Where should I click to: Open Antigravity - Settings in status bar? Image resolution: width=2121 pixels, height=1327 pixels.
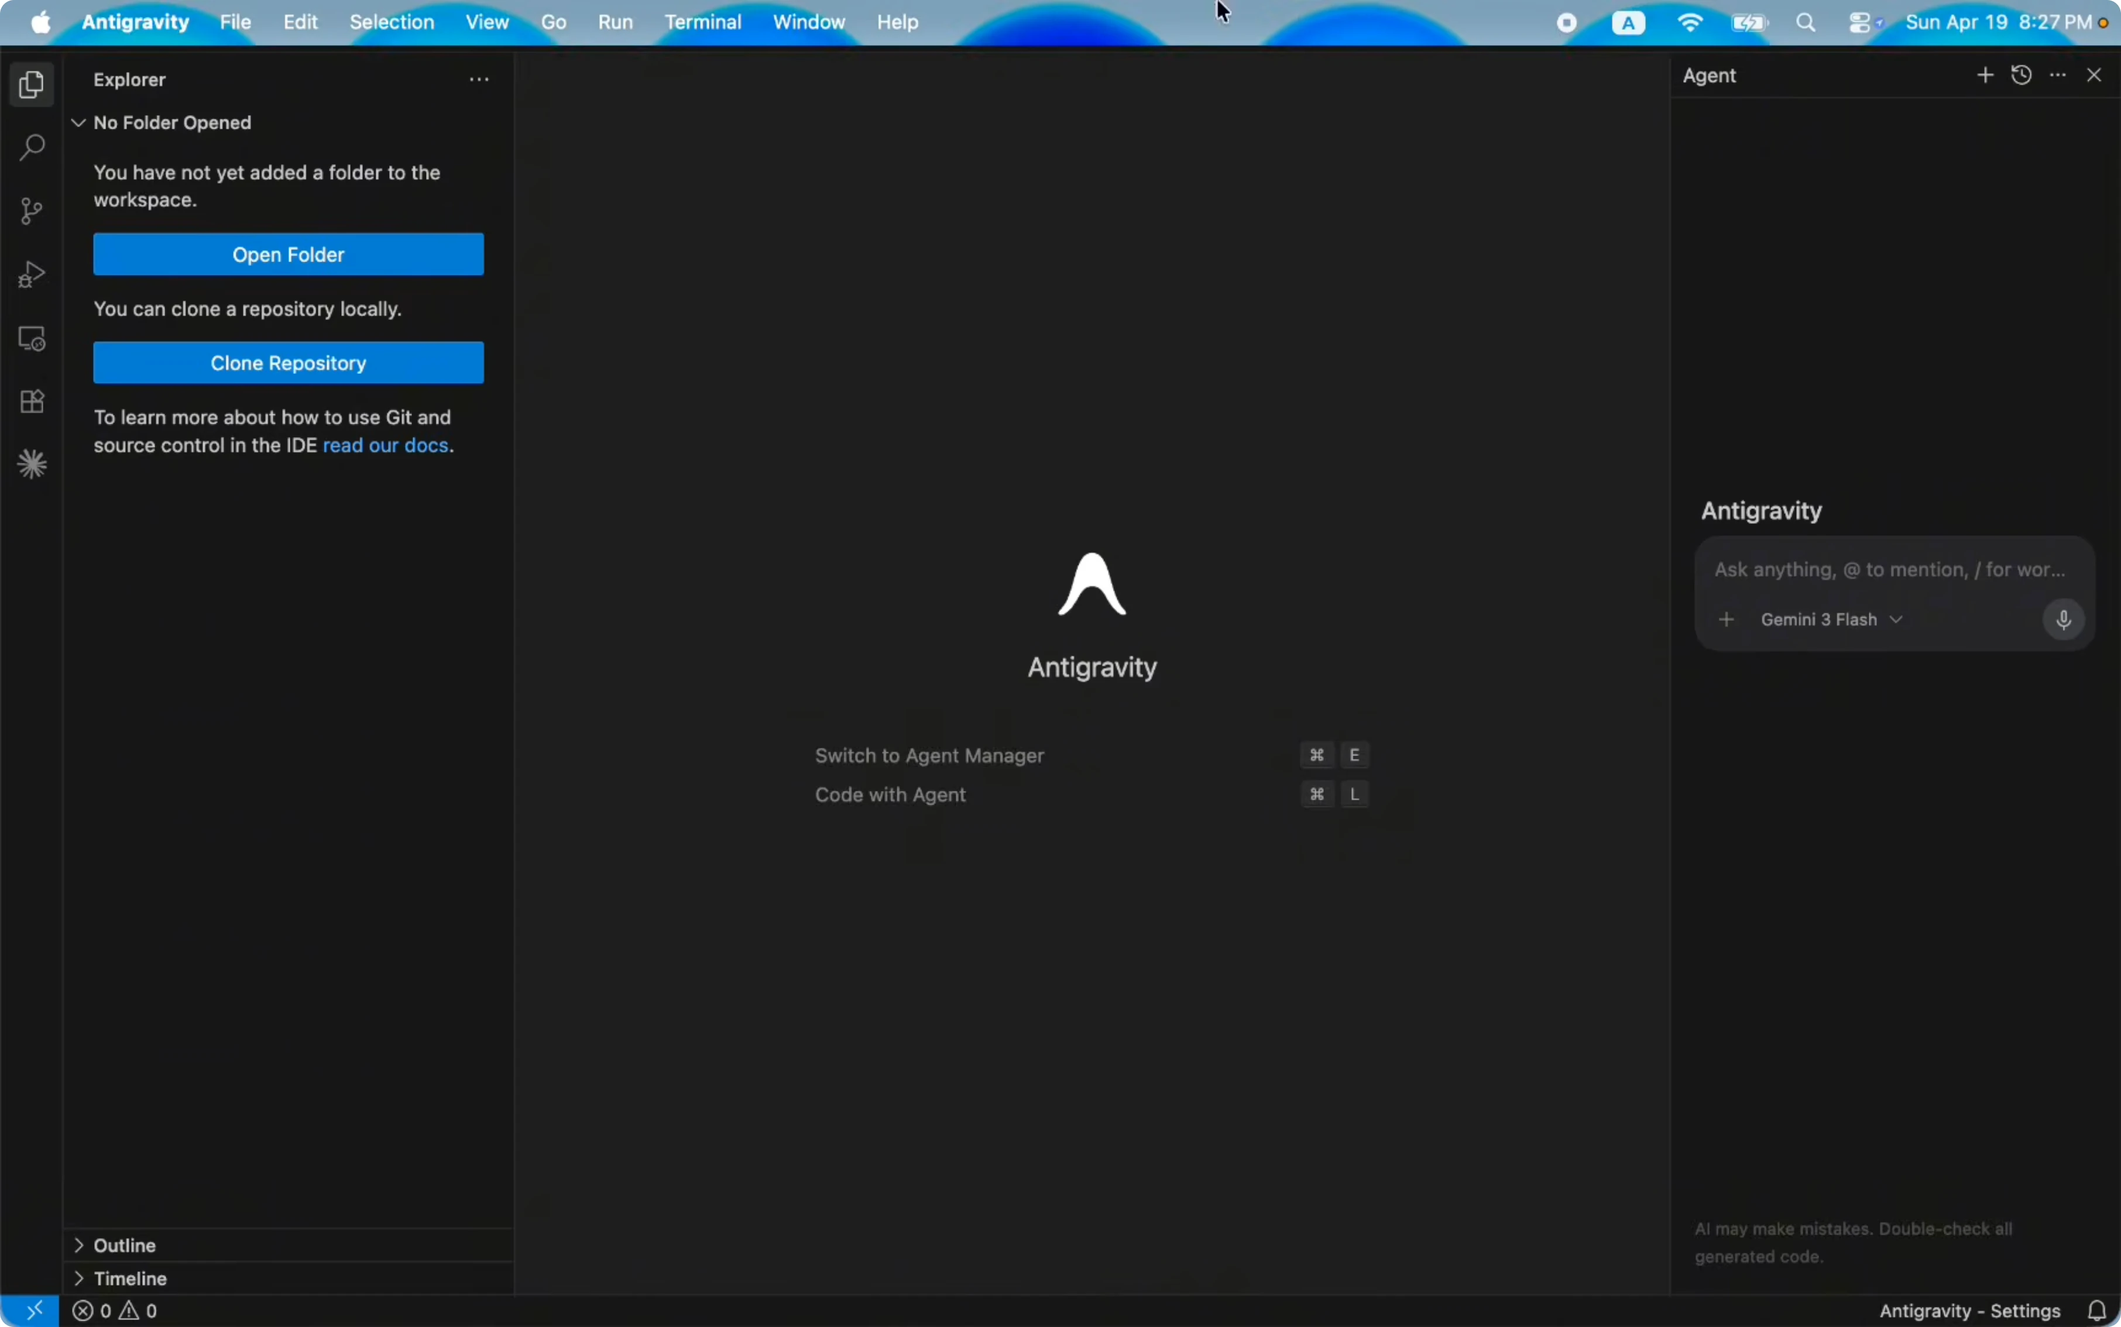(x=1969, y=1311)
